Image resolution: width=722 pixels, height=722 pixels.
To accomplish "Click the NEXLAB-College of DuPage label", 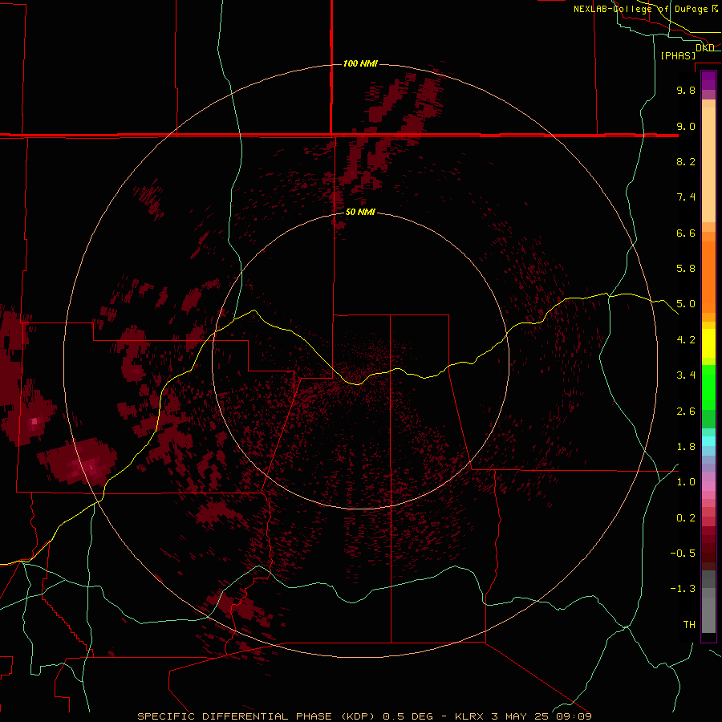I will click(x=640, y=9).
